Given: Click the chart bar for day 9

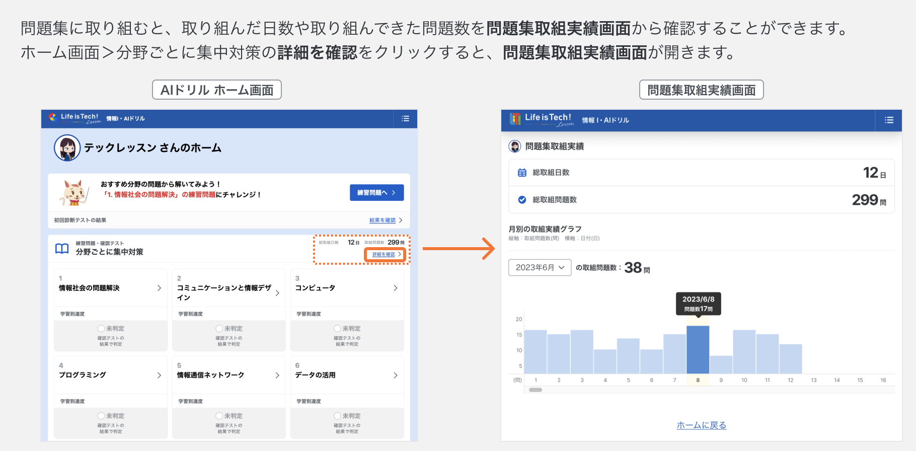Looking at the screenshot, I should [721, 365].
